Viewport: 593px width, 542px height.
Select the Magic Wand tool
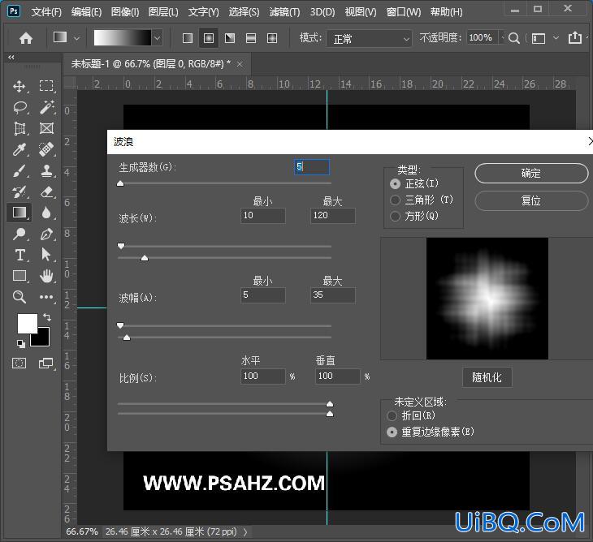46,108
